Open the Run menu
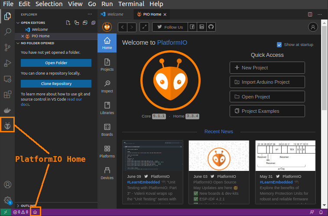The image size is (328, 216). click(x=107, y=4)
